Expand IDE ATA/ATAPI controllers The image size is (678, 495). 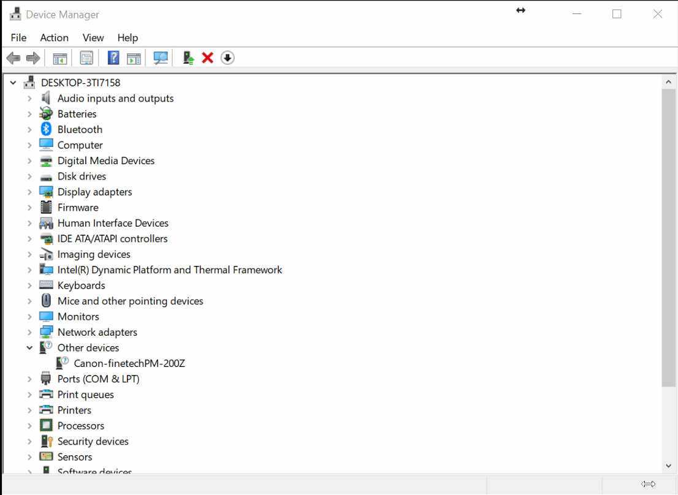click(x=29, y=239)
